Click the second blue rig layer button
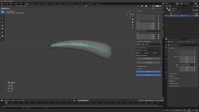Viewport: 199px width, 112px height. coord(148,75)
